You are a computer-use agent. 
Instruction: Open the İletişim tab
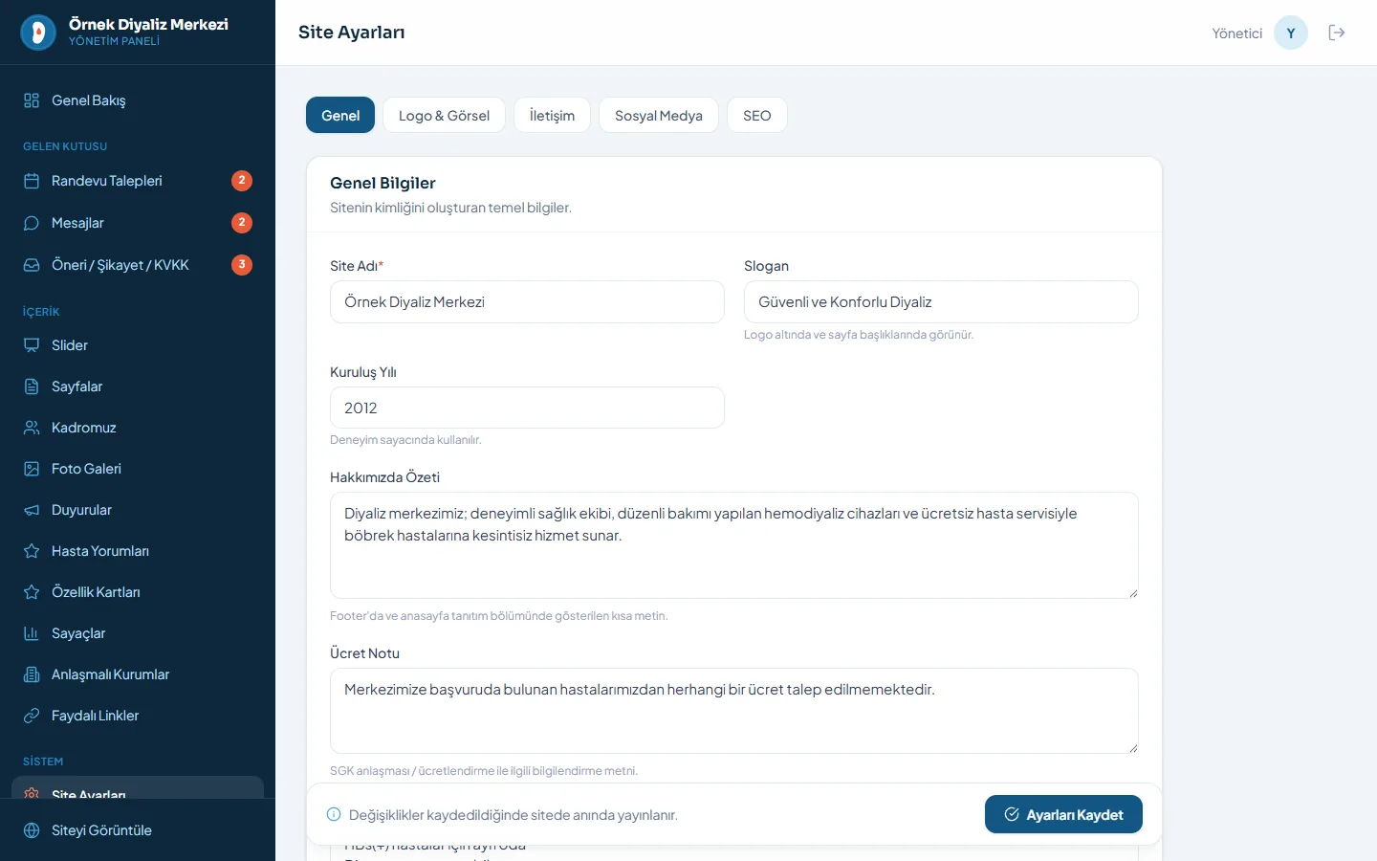pos(552,115)
